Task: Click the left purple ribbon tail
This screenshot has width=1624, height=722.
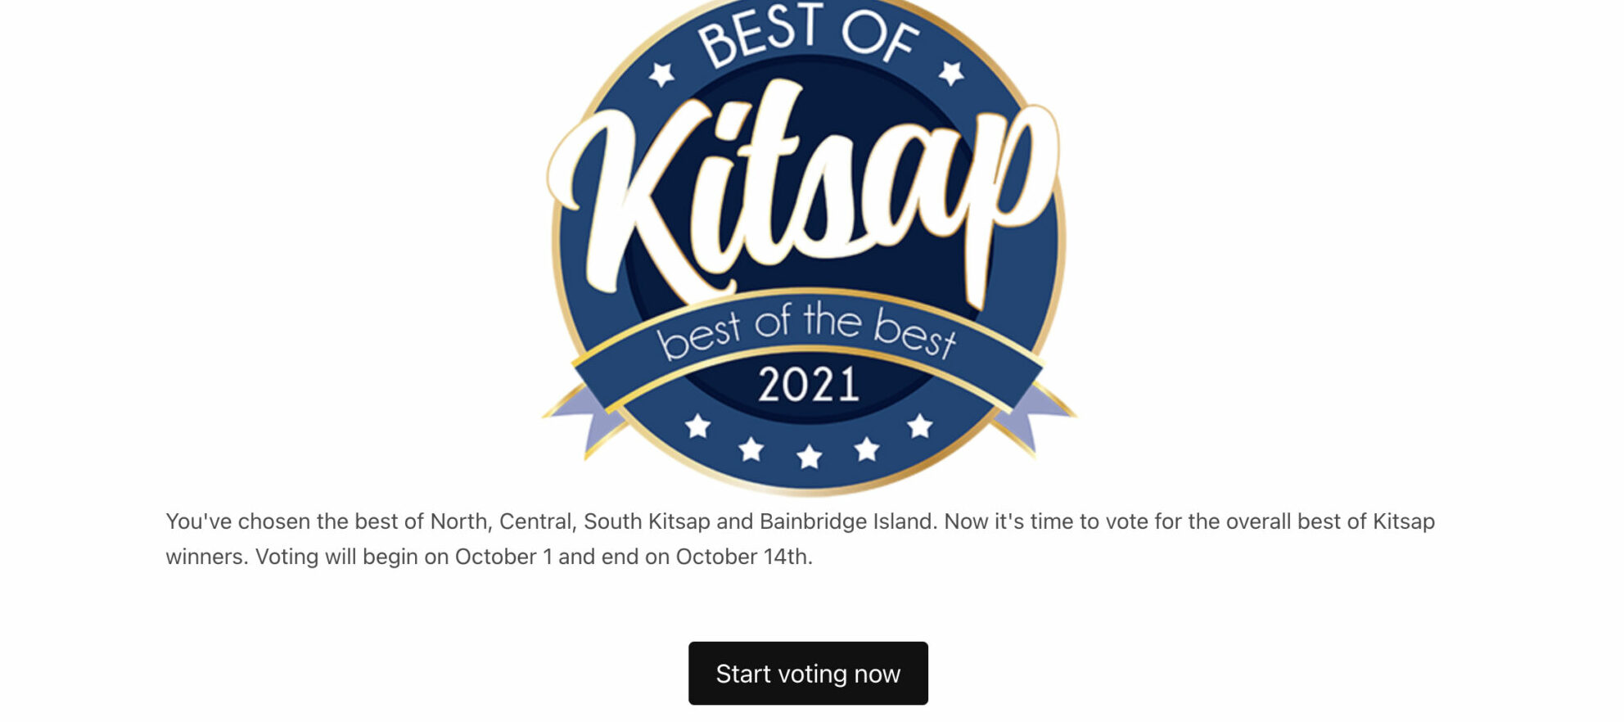Action: 588,417
